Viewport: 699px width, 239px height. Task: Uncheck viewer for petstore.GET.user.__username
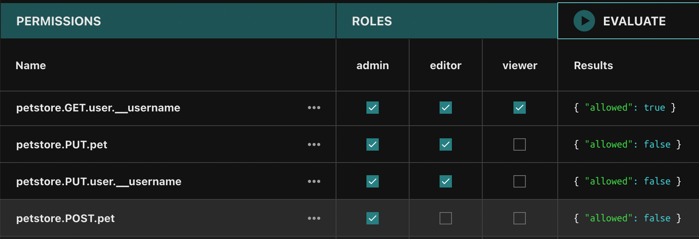[519, 108]
